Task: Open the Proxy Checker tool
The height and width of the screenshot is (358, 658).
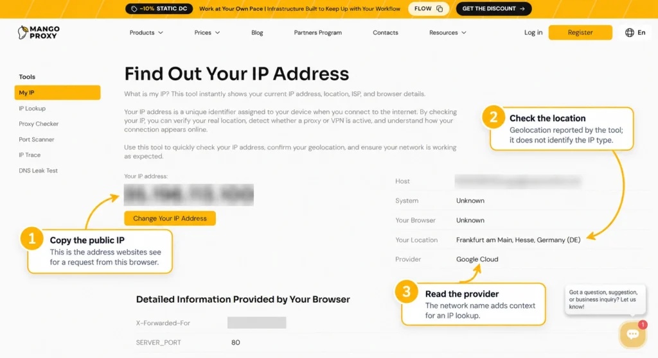Action: (39, 124)
